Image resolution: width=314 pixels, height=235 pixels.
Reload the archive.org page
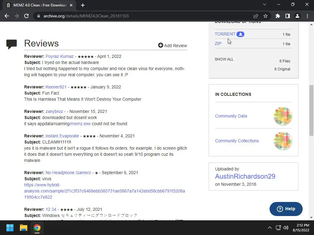tap(26, 16)
